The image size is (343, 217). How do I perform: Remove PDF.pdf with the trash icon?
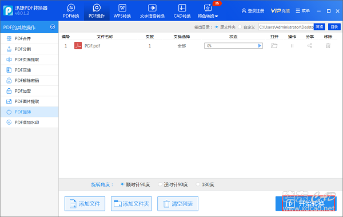[328, 46]
